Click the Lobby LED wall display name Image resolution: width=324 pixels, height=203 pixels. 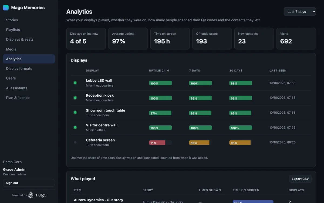click(x=99, y=80)
